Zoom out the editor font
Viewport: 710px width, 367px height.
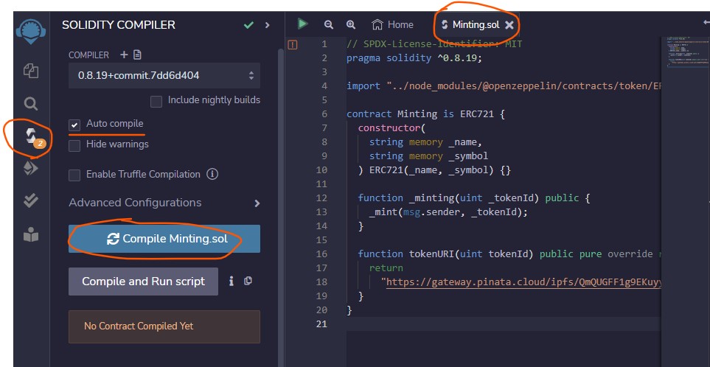pos(329,24)
